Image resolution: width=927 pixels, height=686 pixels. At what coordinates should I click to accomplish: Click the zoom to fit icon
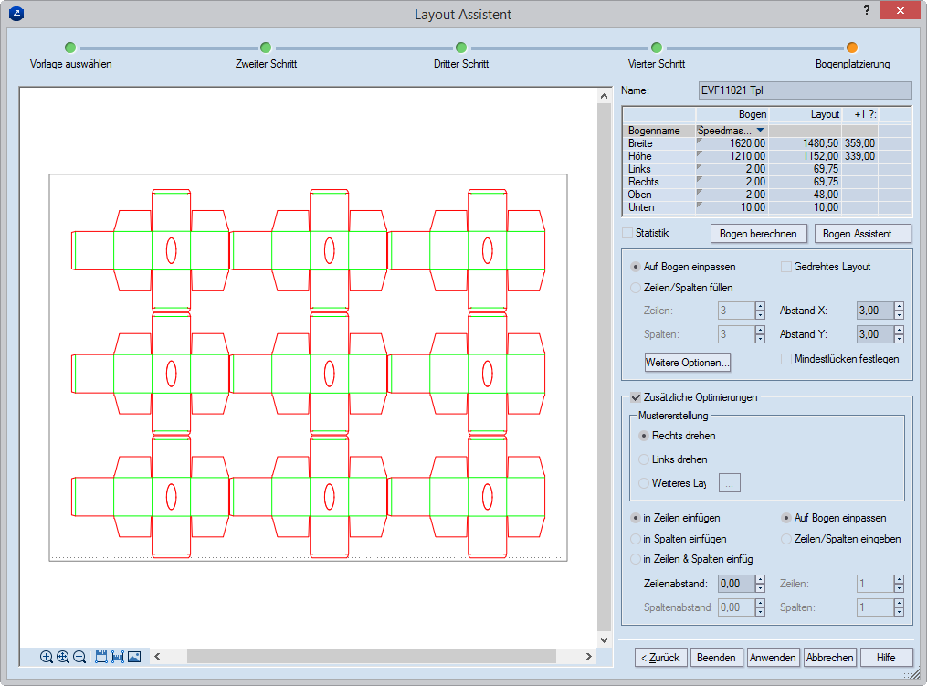coord(63,657)
